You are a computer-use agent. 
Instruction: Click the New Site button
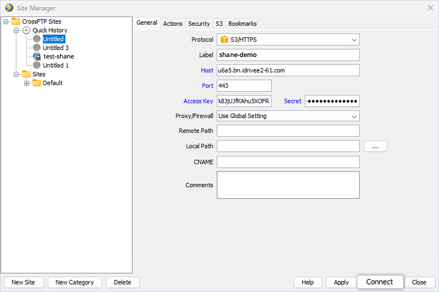23,282
